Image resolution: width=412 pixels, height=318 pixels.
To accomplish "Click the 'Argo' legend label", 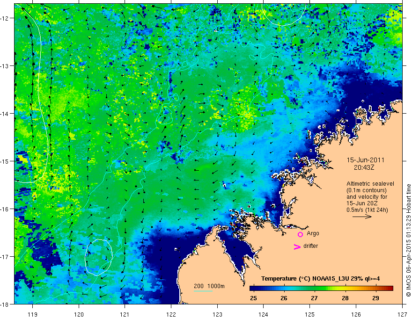I will (x=313, y=233).
